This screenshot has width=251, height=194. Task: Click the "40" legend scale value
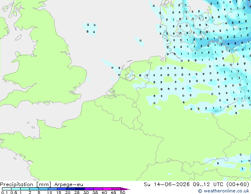coord(104,192)
